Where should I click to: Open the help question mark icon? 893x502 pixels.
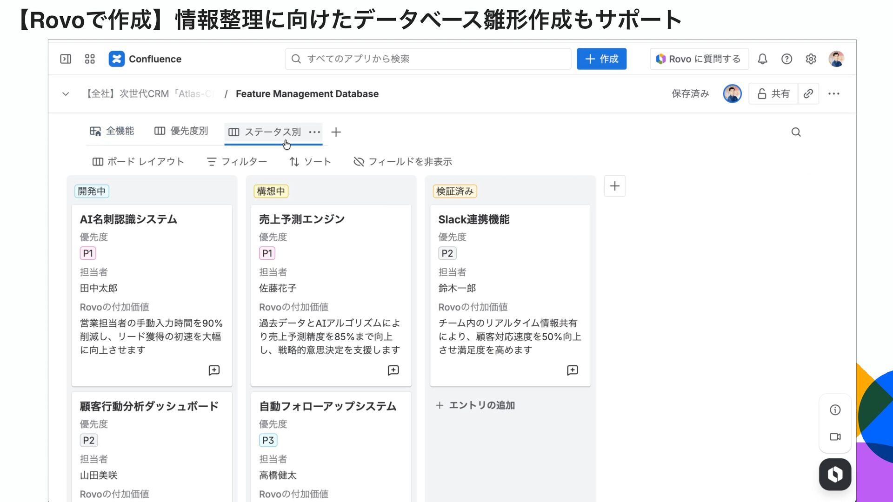click(x=786, y=59)
